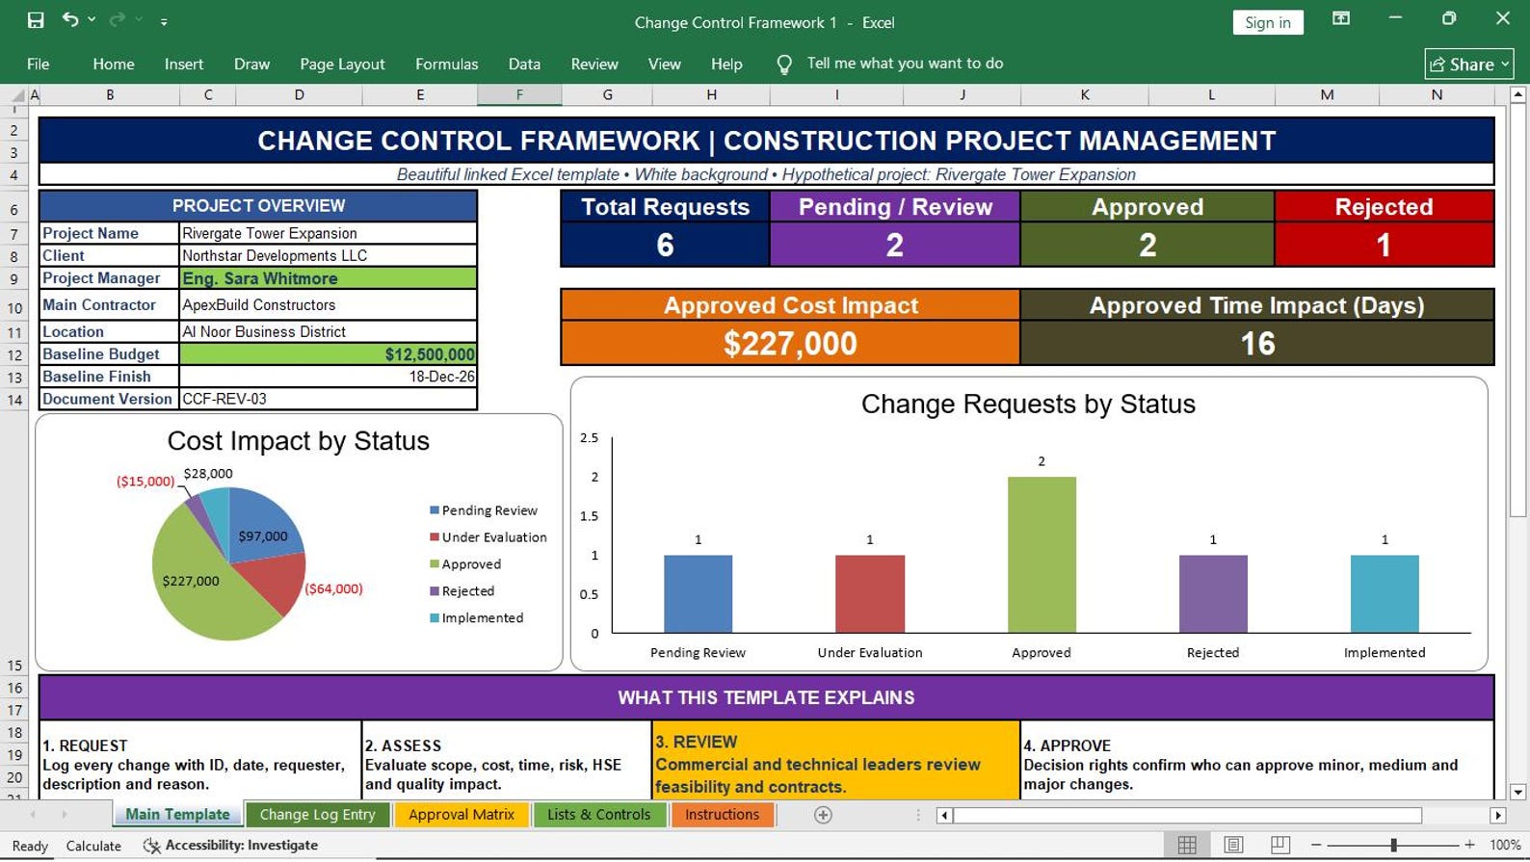Click the Cost Impact by Status chart title

pos(299,441)
